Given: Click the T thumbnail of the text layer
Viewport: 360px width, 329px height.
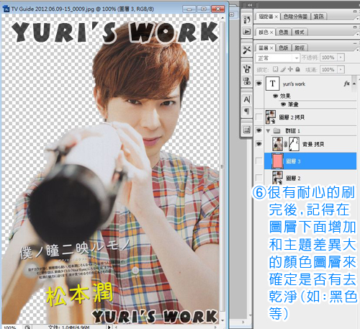Looking at the screenshot, I should 272,84.
